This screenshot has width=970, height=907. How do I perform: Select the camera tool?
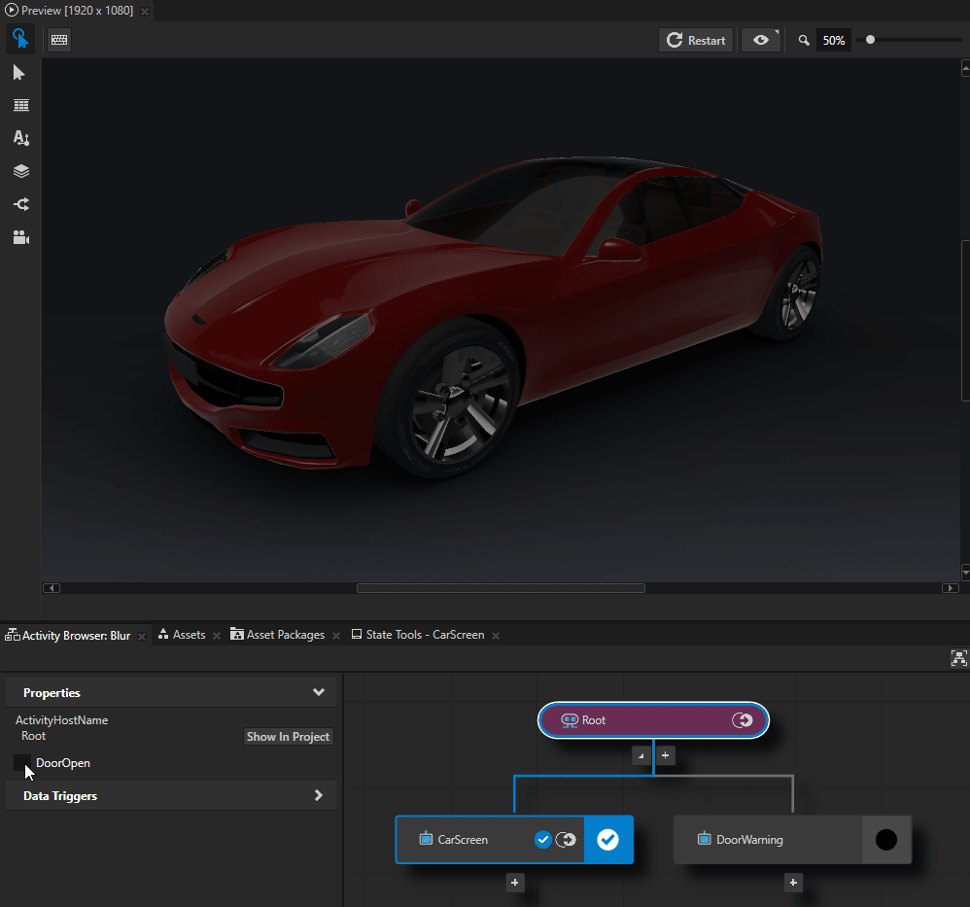point(20,237)
